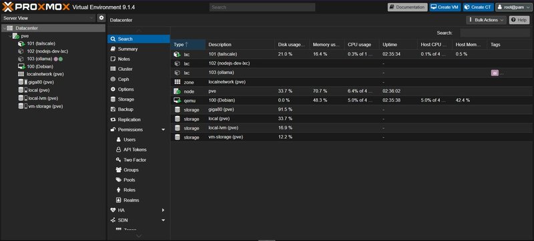The height and width of the screenshot is (241, 534).
Task: Select the vm-storage (pve) storage in the tree
Action: pos(45,106)
